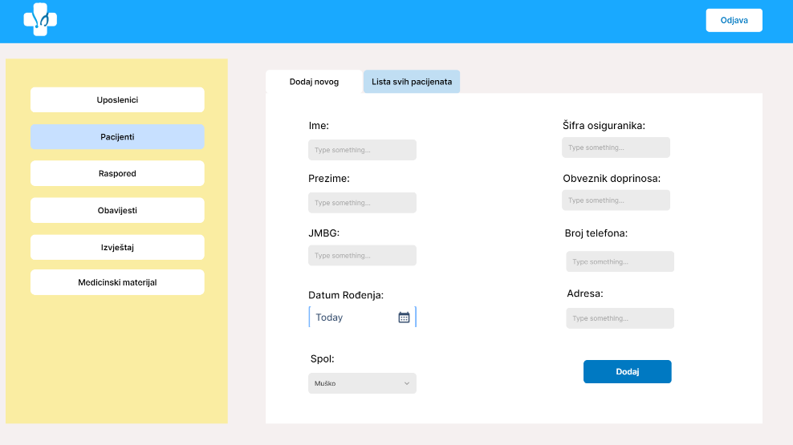
Task: Open Obavijesti from the sidebar
Action: (x=117, y=210)
